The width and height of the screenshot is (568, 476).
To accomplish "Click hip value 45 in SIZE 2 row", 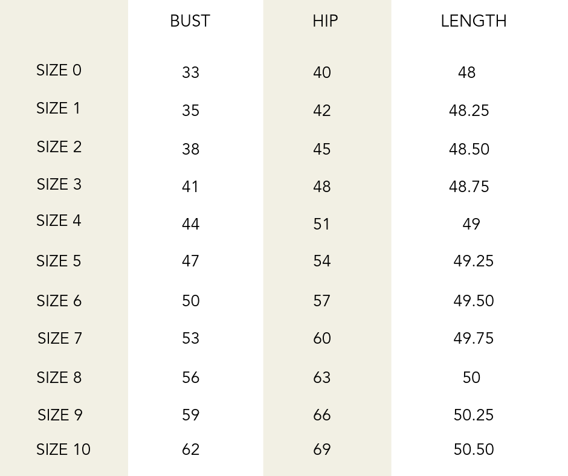I will 321,150.
